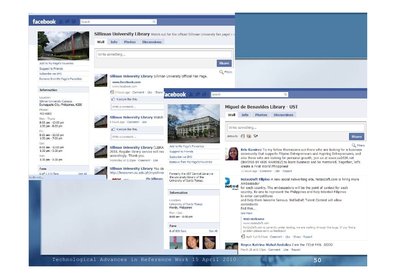Click Report on Kris Ramirez post
The image size is (396, 279).
(x=287, y=171)
